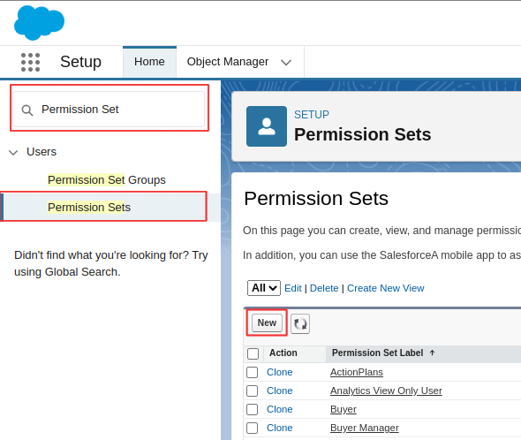Screen dimensions: 521x440
Task: Open the Object Manager tab
Action: (228, 62)
